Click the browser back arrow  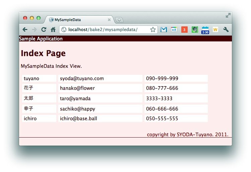[x=25, y=30]
